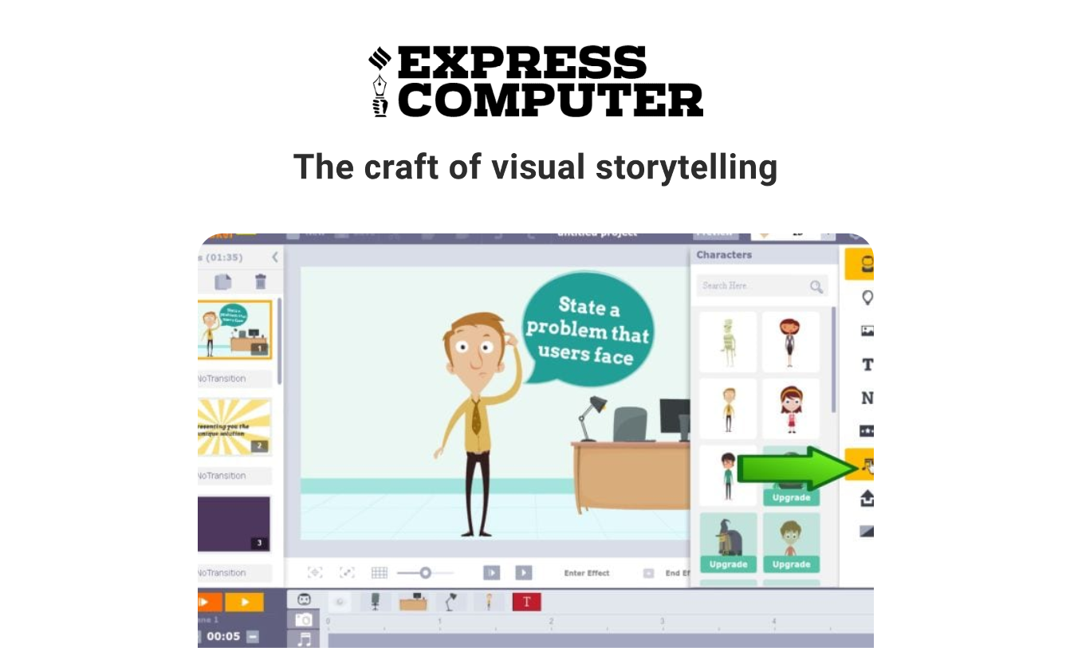This screenshot has width=1070, height=648.
Task: Open the image library icon in sidebar
Action: click(867, 330)
